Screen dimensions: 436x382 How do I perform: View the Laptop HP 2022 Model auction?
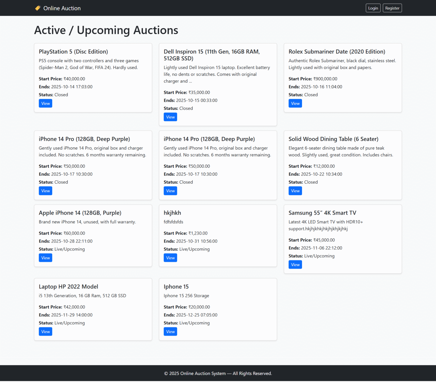pos(45,331)
